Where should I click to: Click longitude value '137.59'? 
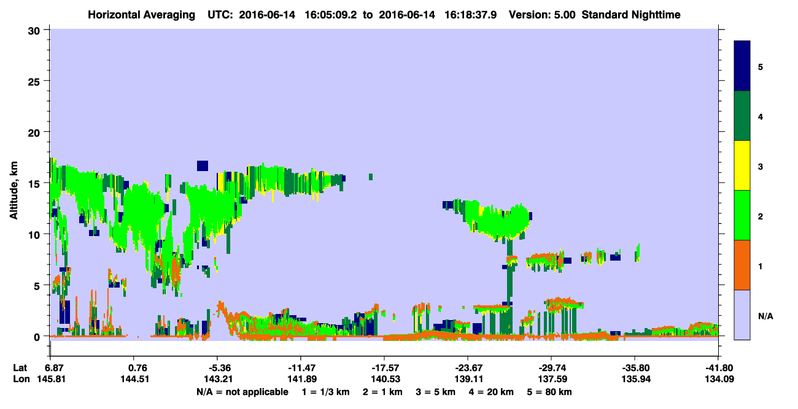click(551, 380)
